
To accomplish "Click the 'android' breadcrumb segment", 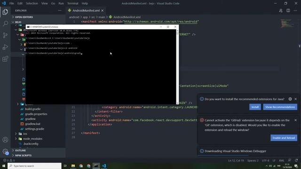I will (74, 17).
